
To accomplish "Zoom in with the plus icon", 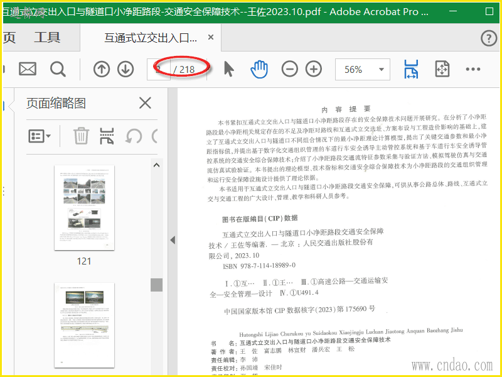I will tap(314, 69).
